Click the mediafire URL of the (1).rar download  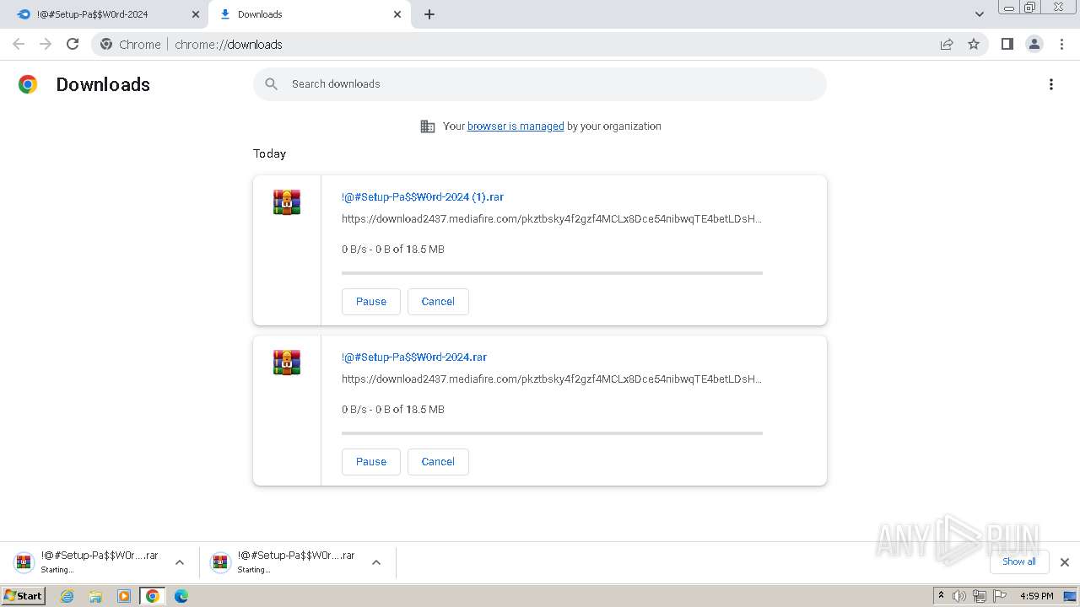(x=552, y=219)
